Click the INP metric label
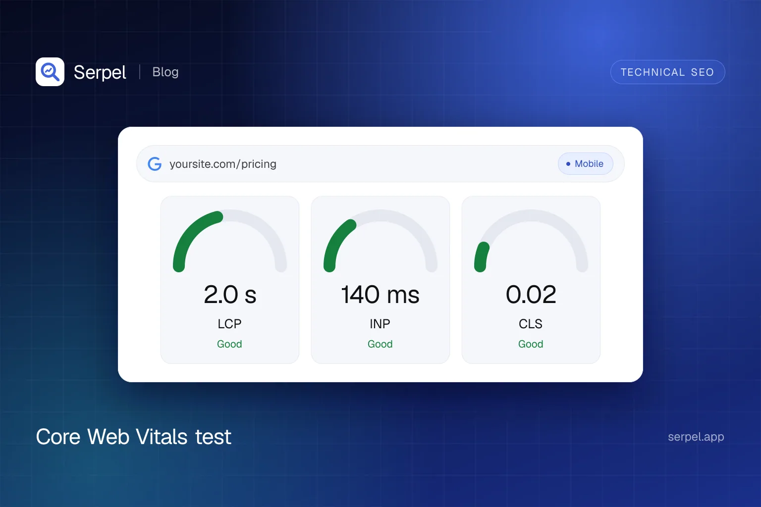Screen dimensions: 761x507 click(x=380, y=324)
